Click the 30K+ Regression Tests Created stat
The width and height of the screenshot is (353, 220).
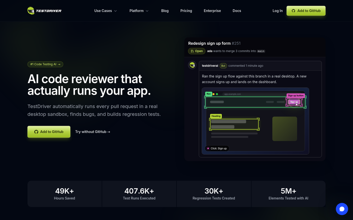click(x=214, y=194)
